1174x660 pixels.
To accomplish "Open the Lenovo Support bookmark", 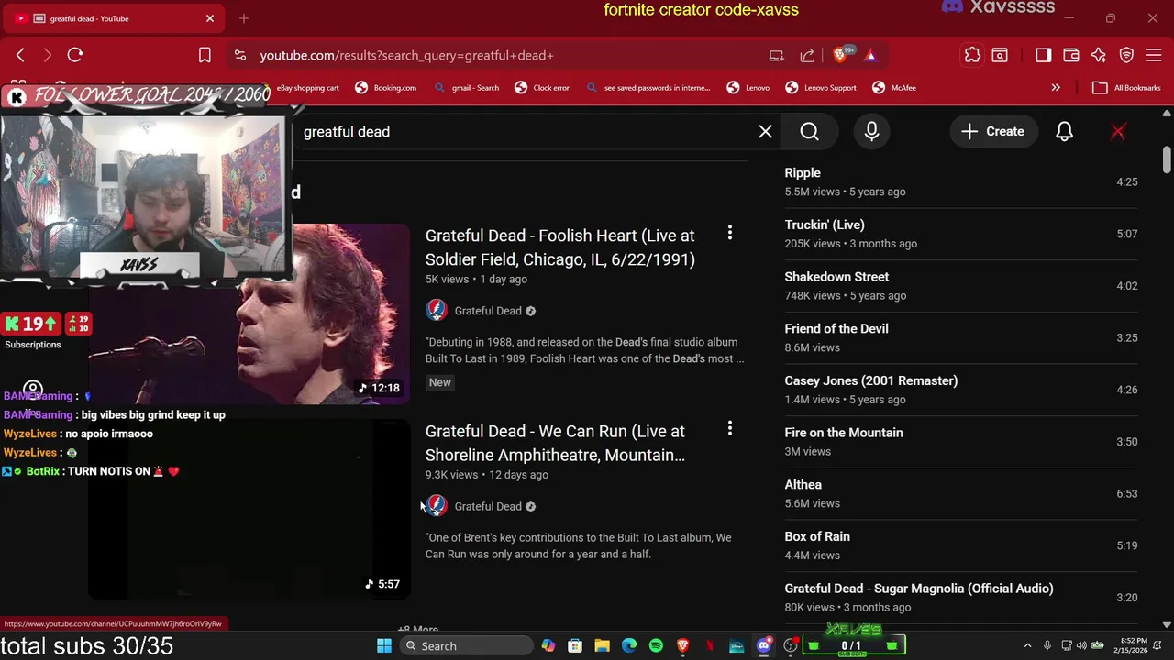I will (821, 88).
